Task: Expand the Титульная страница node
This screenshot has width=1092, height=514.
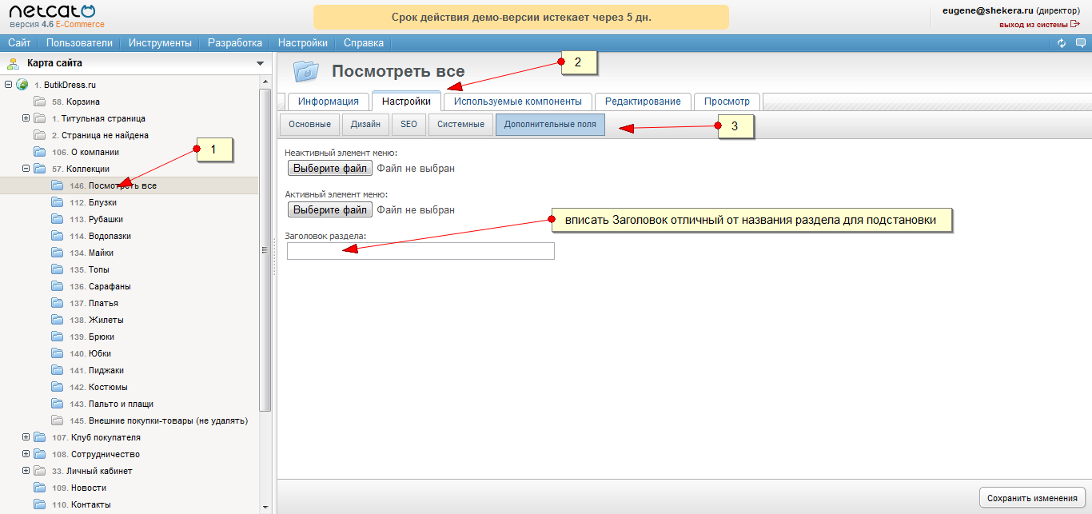Action: [26, 118]
